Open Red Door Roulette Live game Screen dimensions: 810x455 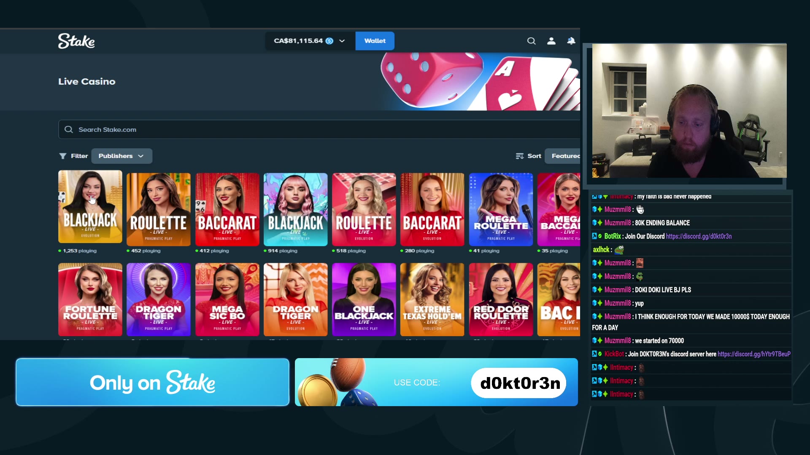[x=501, y=300]
